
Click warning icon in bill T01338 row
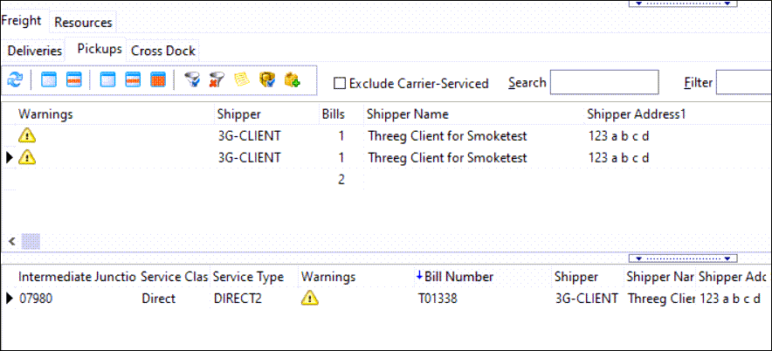(x=309, y=298)
